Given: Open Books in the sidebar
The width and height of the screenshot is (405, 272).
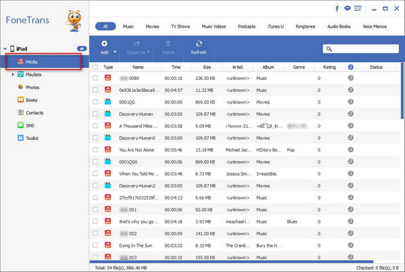Looking at the screenshot, I should point(31,100).
